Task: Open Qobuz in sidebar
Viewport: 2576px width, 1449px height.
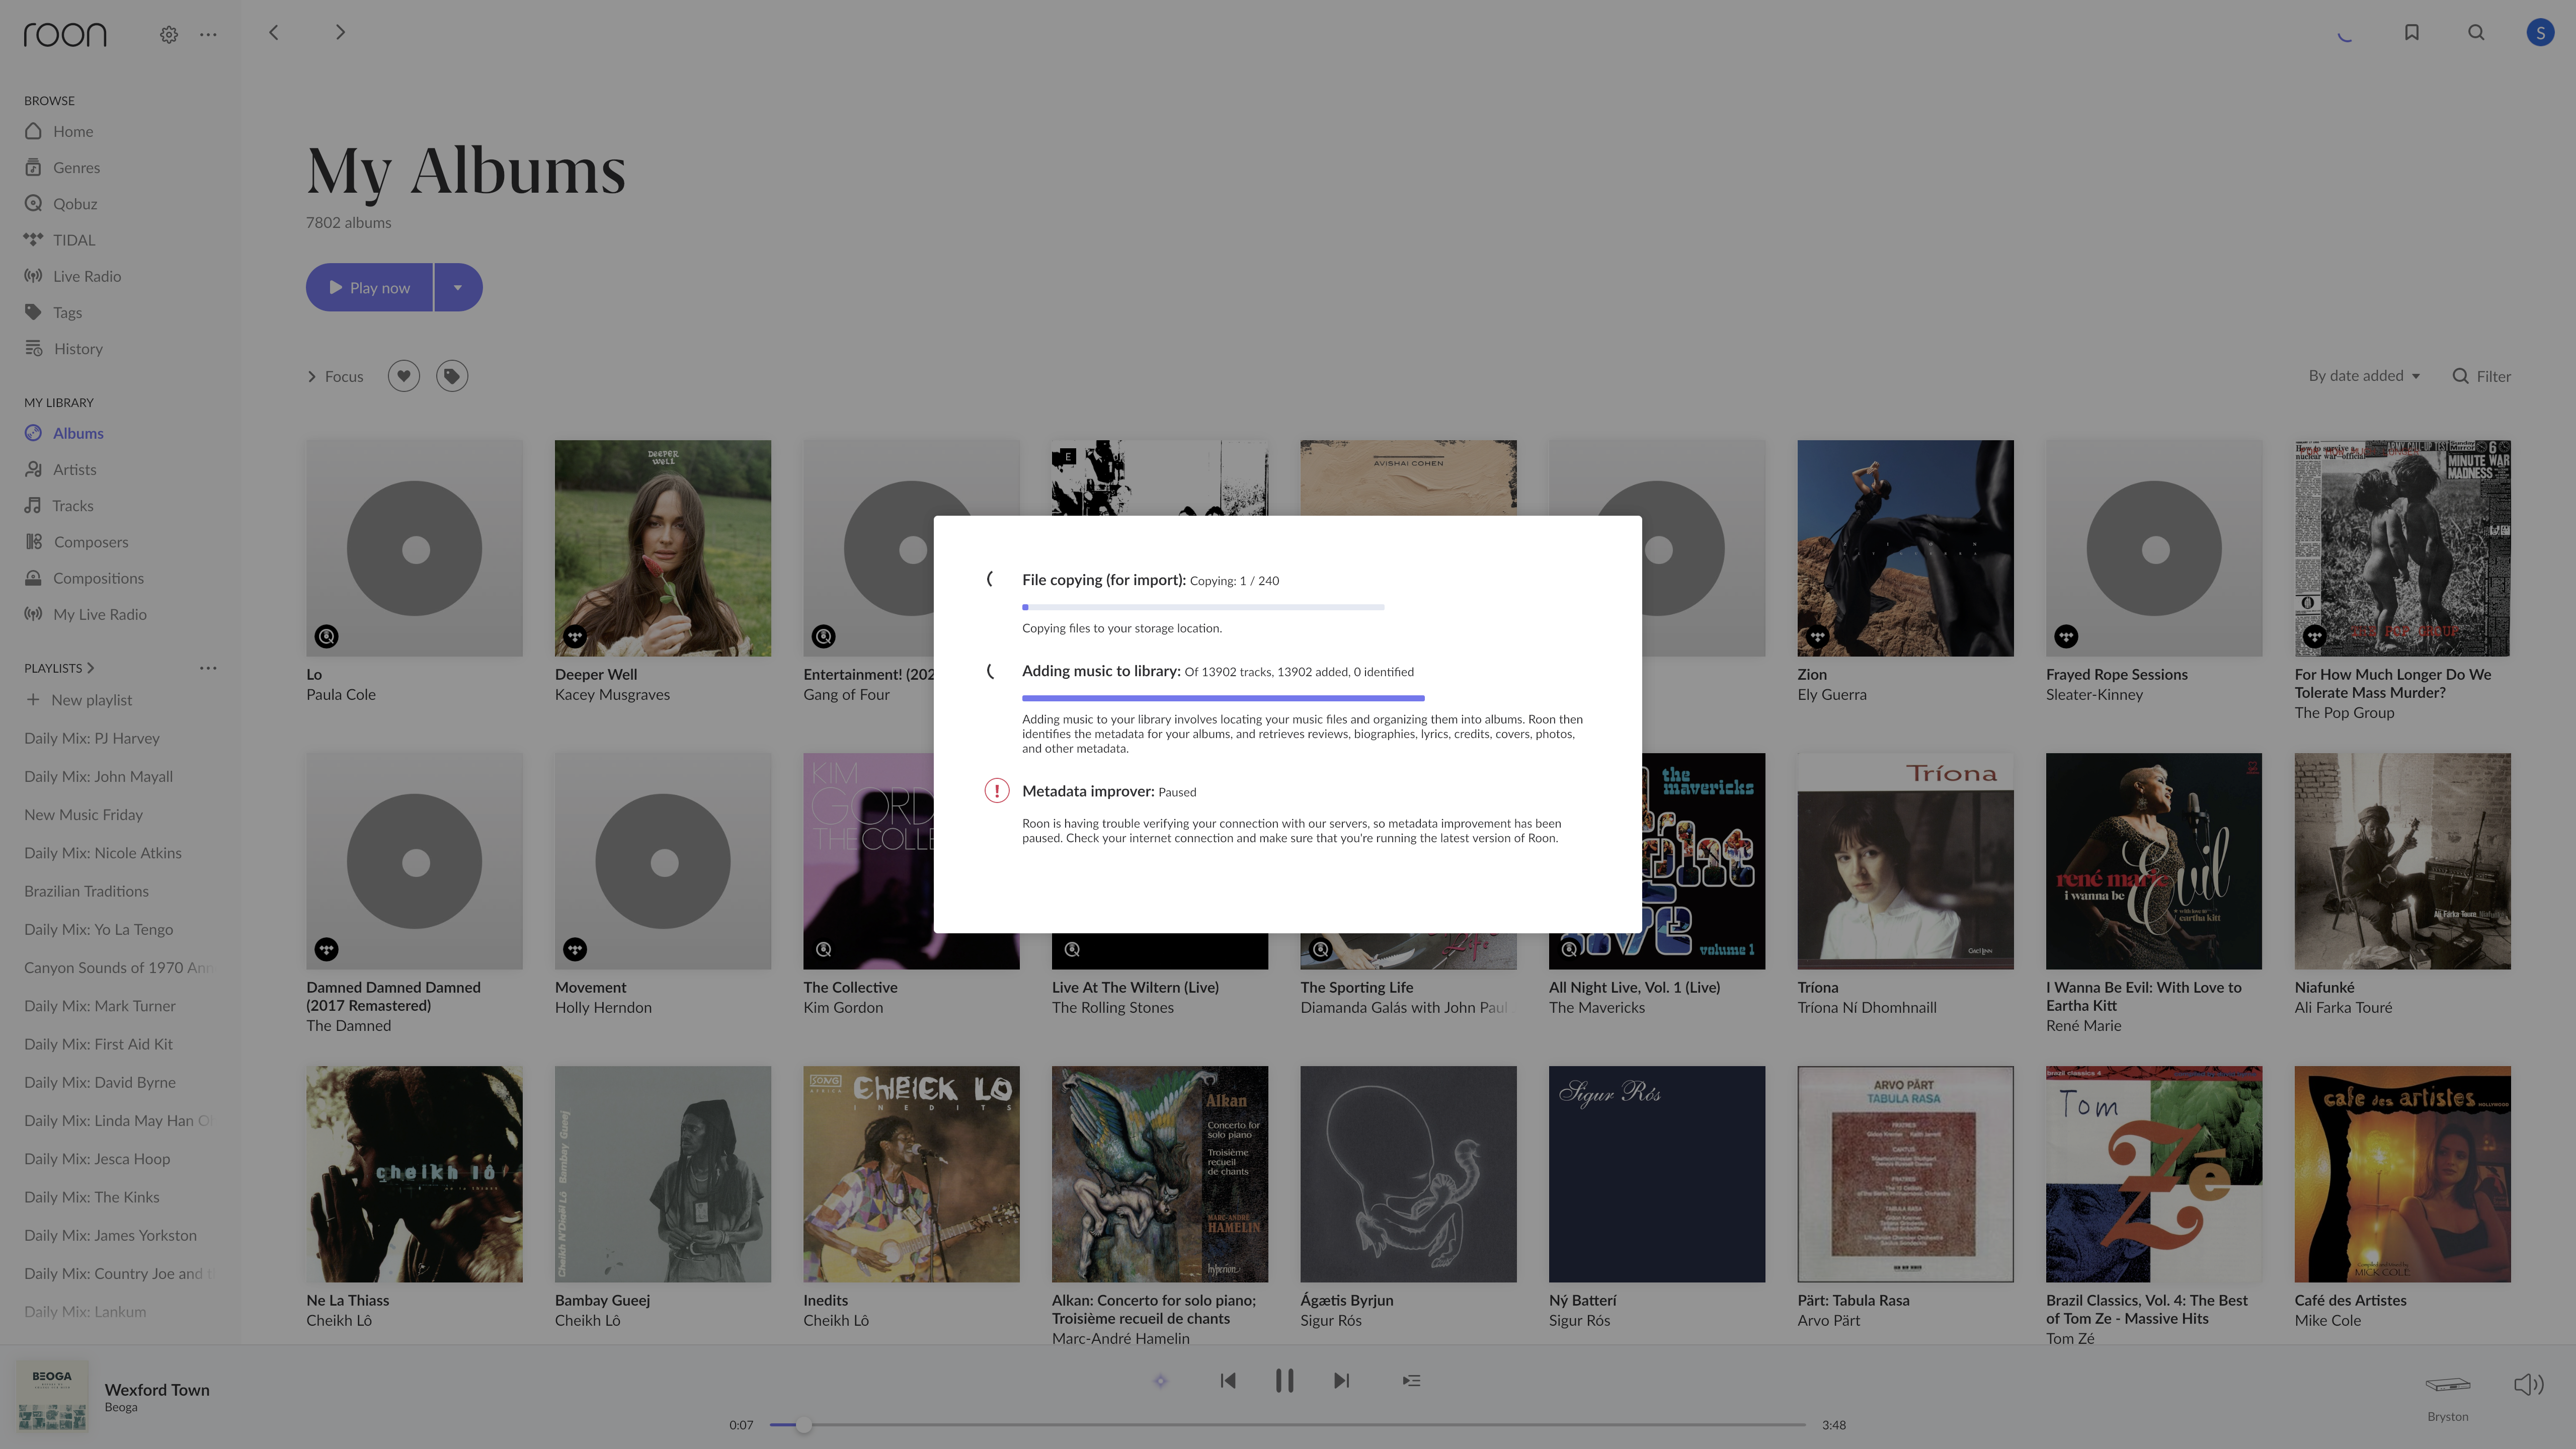Action: (61, 203)
